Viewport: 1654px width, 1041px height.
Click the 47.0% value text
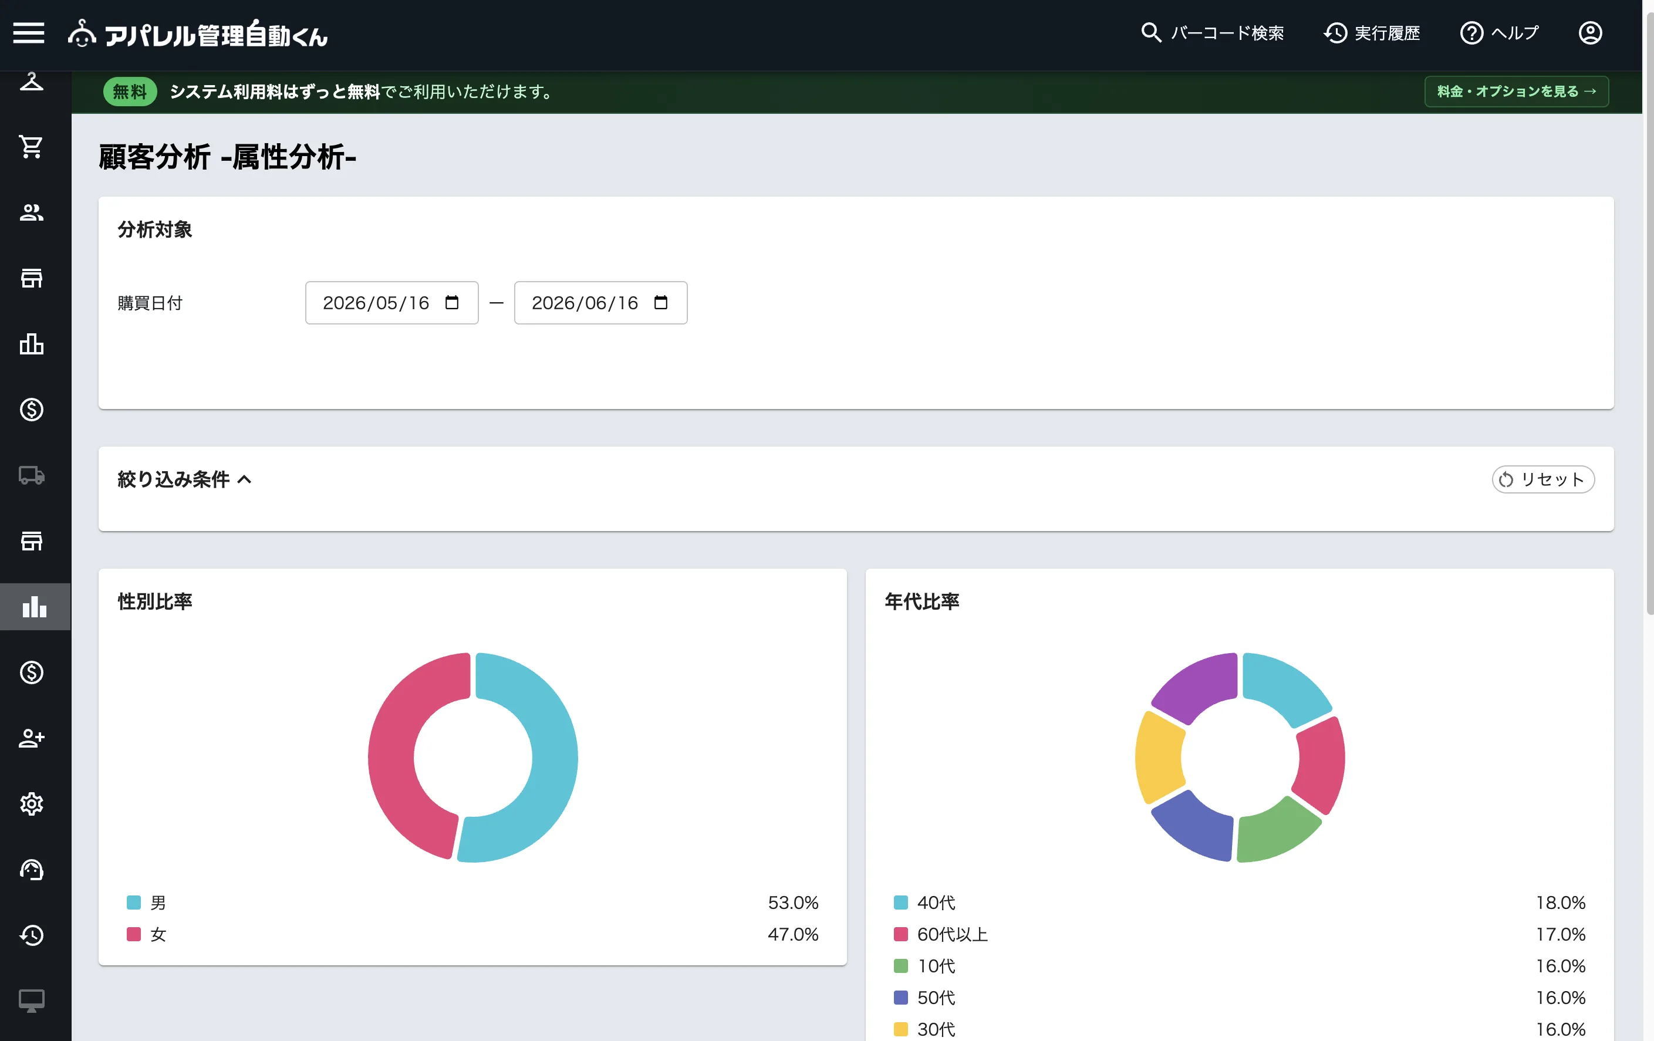(792, 934)
